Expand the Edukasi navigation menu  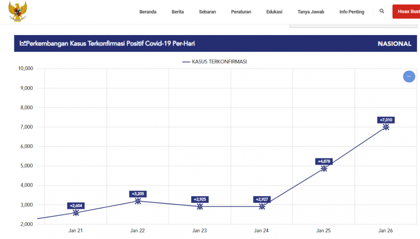coord(274,12)
